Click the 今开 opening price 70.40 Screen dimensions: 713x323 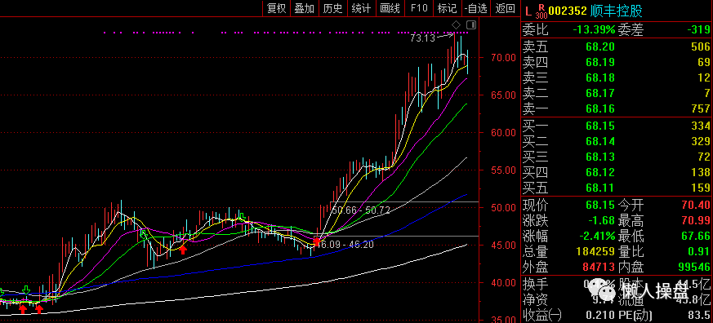[x=696, y=205]
